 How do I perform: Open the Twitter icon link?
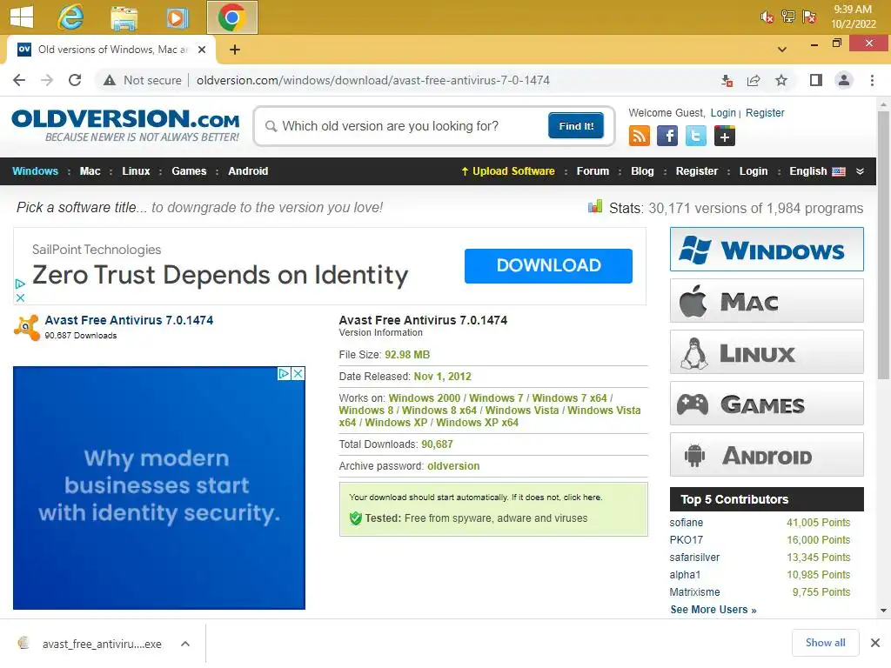[x=696, y=136]
